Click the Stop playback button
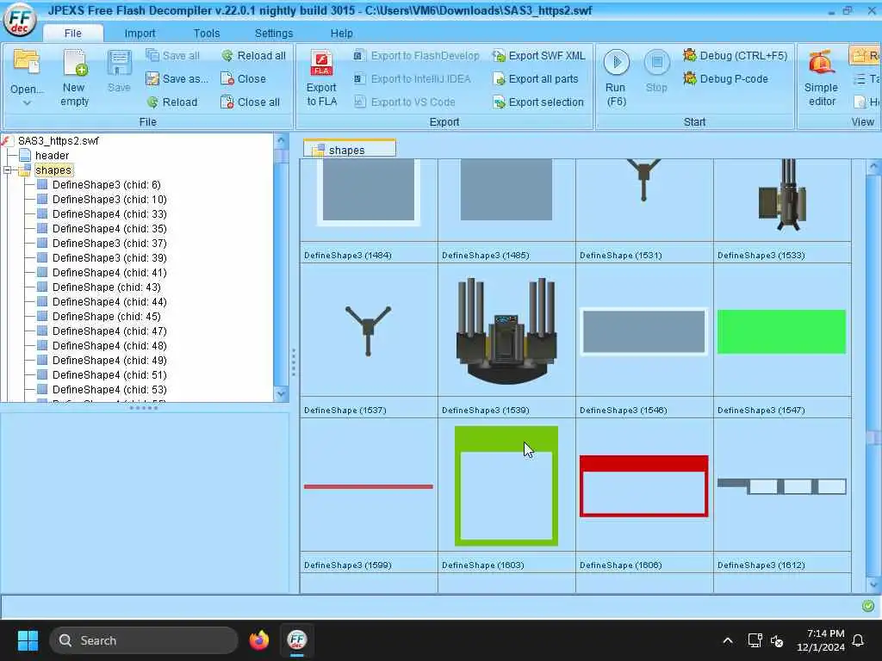Image resolution: width=882 pixels, height=661 pixels. pyautogui.click(x=656, y=71)
